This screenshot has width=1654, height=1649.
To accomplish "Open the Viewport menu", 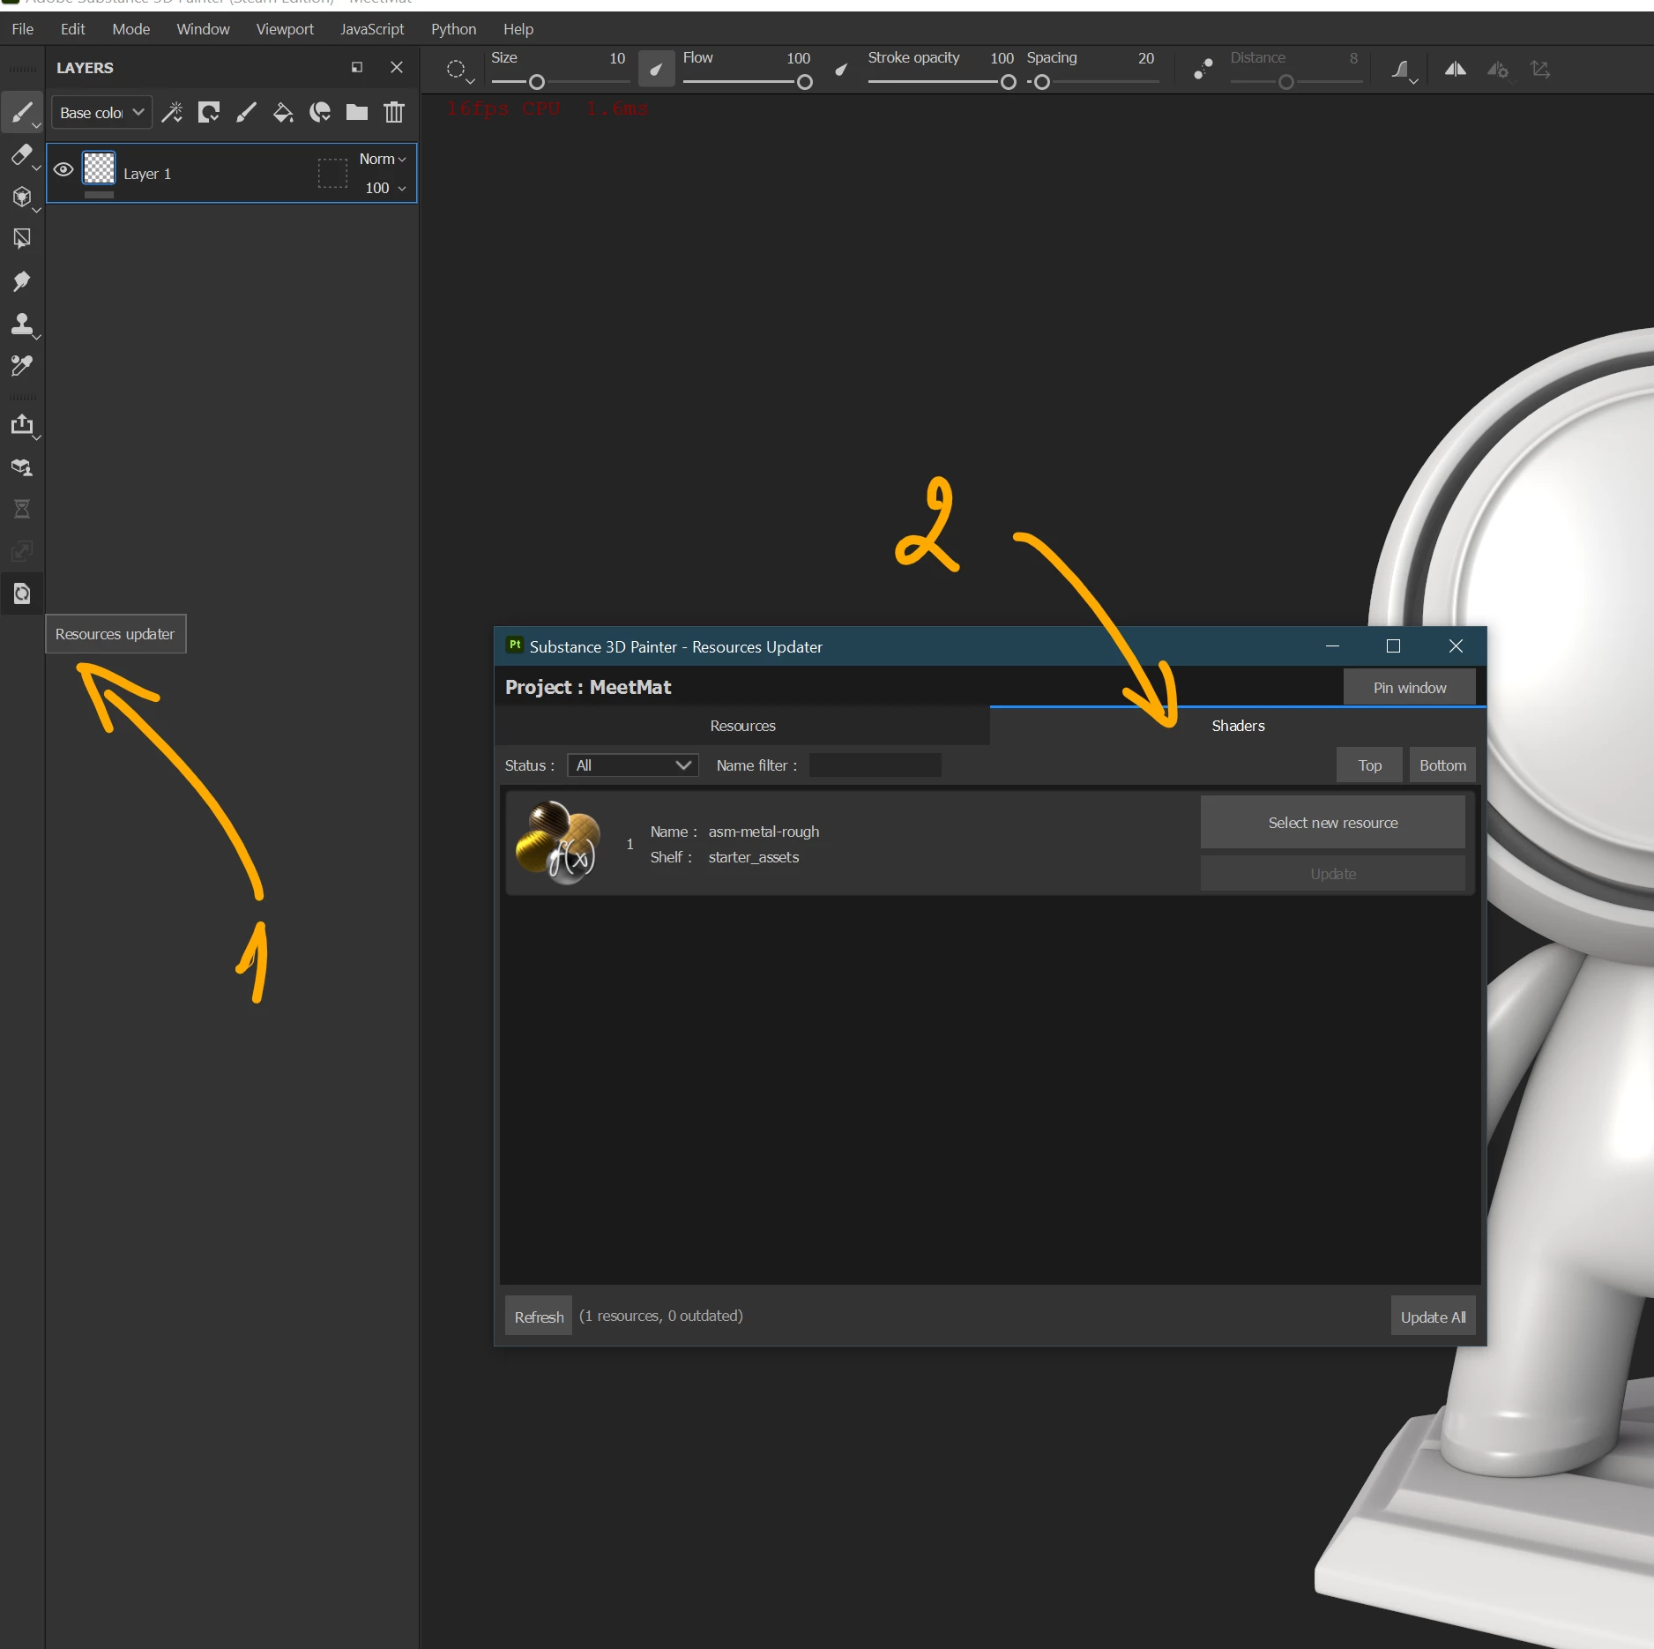I will (285, 29).
